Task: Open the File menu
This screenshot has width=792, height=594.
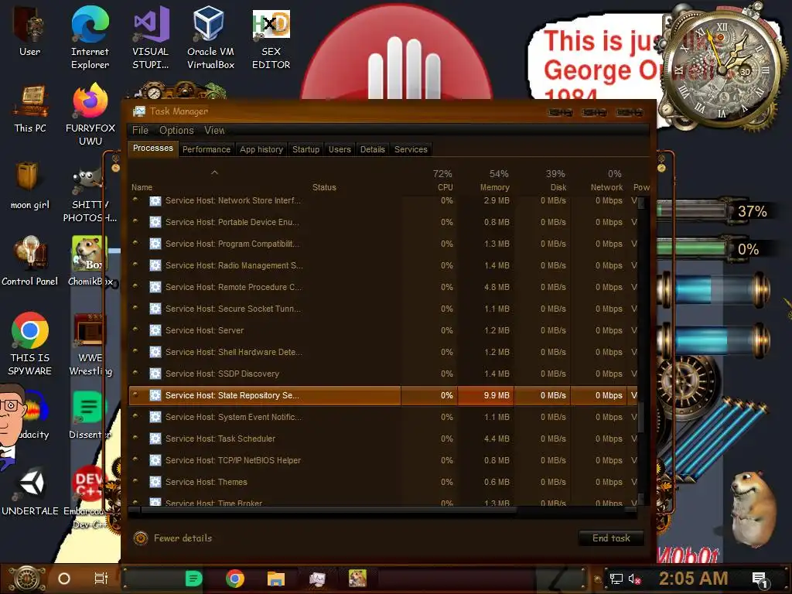Action: (140, 130)
